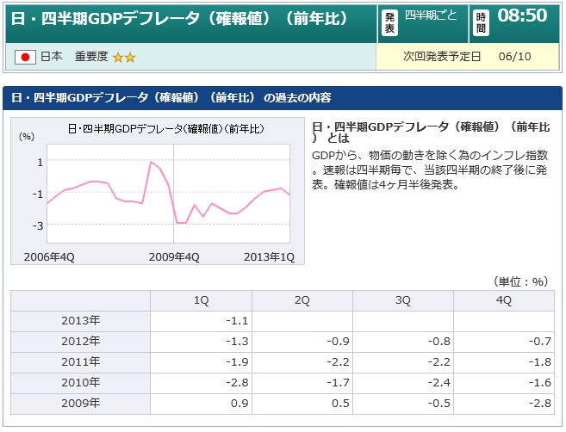Viewport: 566px width, 432px height.
Task: Click the 2012年 row header
Action: [x=80, y=341]
